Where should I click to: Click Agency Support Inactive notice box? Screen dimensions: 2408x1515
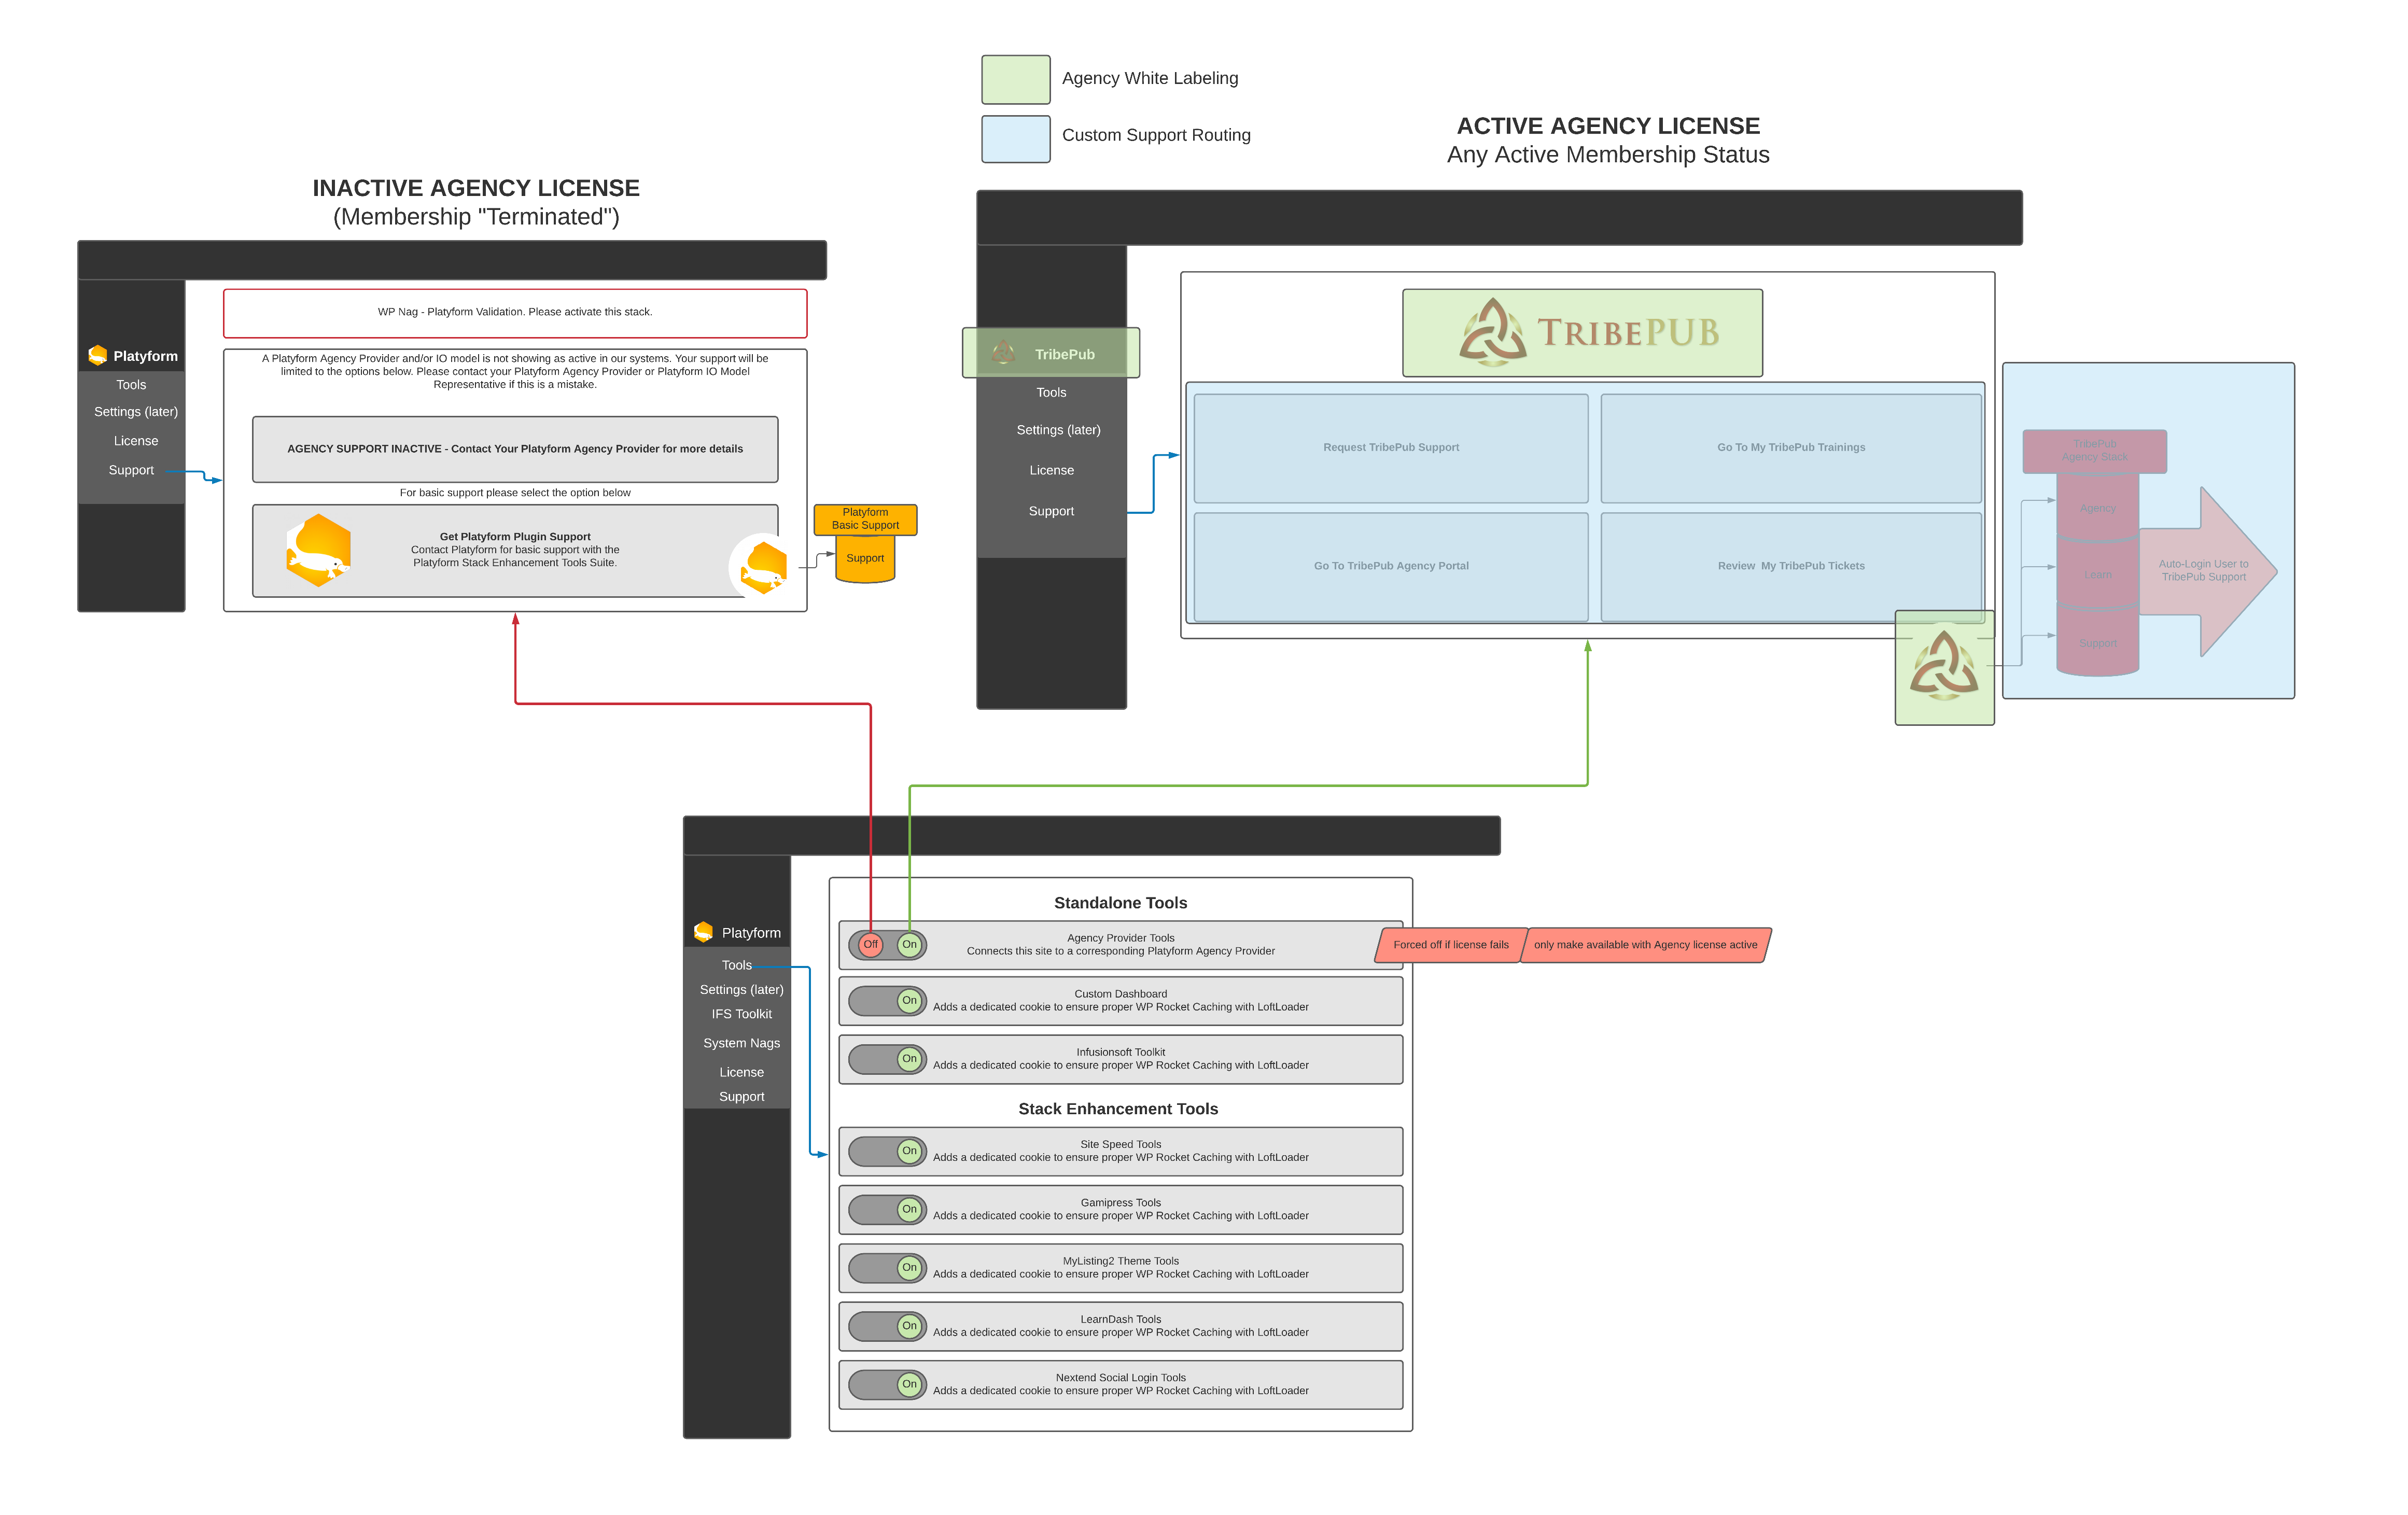515,449
